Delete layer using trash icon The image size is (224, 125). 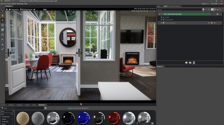pos(194,62)
